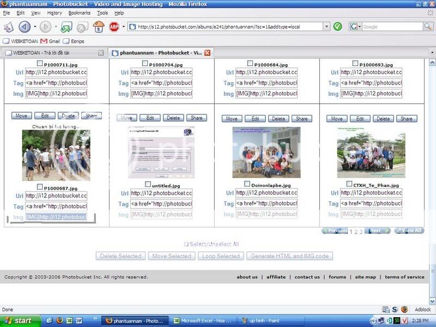Click Generate HTML and IMG code
Viewport: 436px width, 327px height.
[289, 256]
